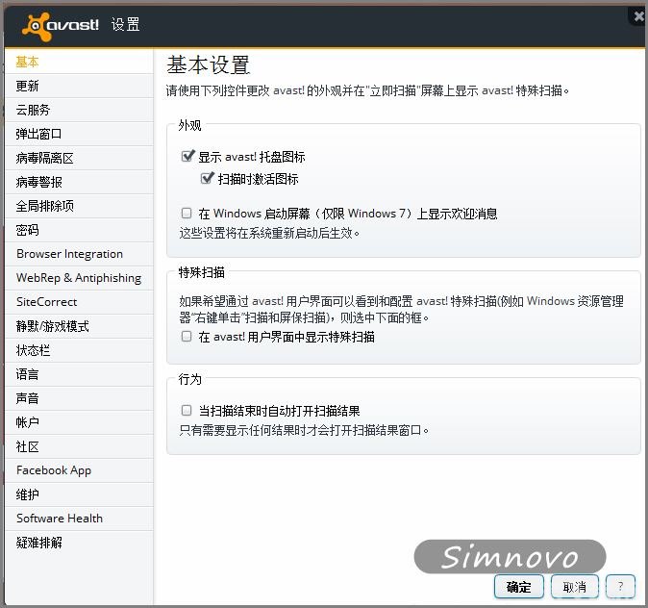Click 取消 to cancel changes

574,587
